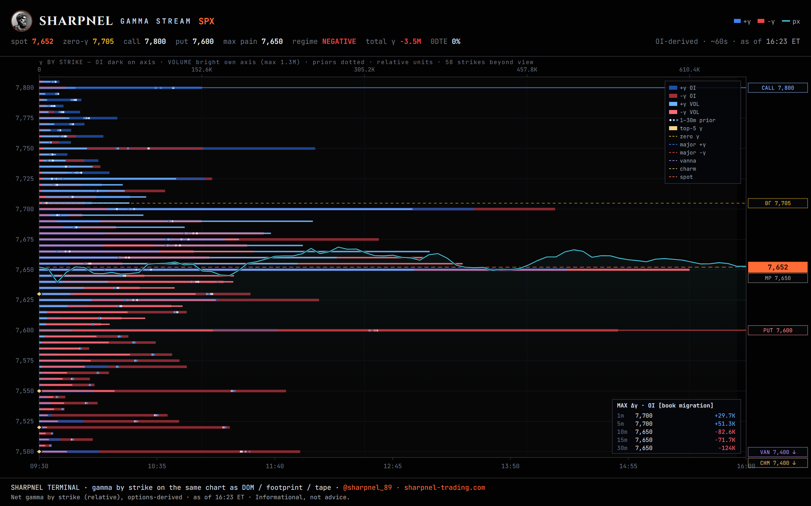The height and width of the screenshot is (506, 811).
Task: Click the 15m 7,650 book migration row
Action: coord(676,440)
